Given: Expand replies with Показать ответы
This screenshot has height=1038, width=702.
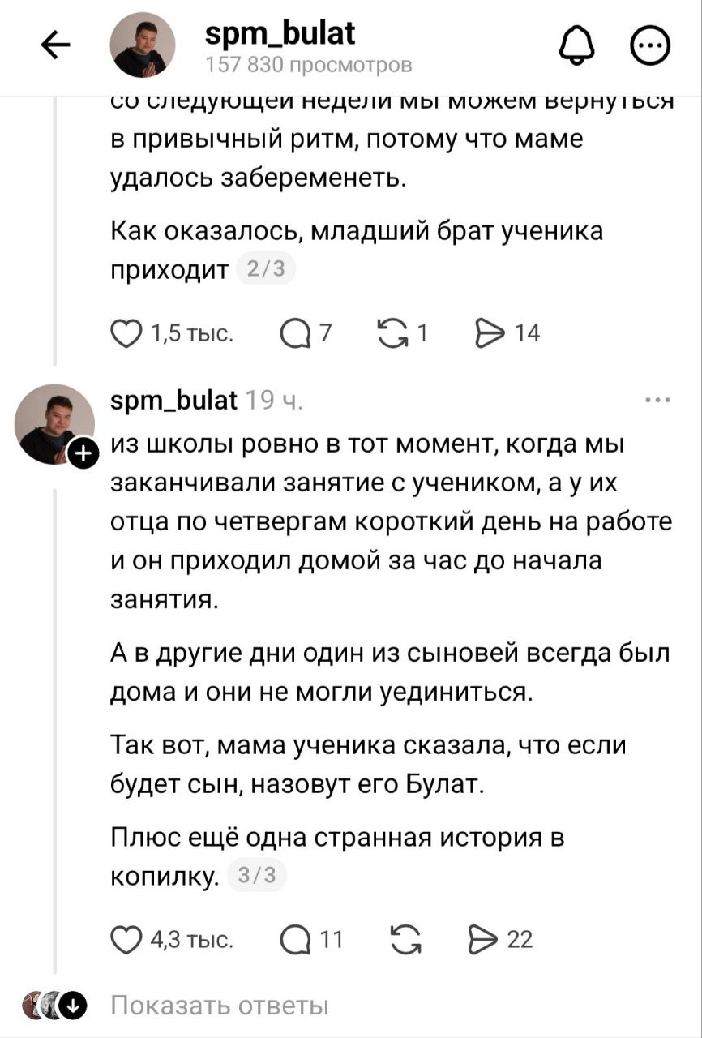Looking at the screenshot, I should click(x=220, y=1006).
